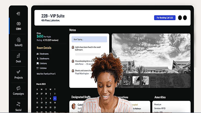Select date 7 in the March calendar

tap(46, 98)
